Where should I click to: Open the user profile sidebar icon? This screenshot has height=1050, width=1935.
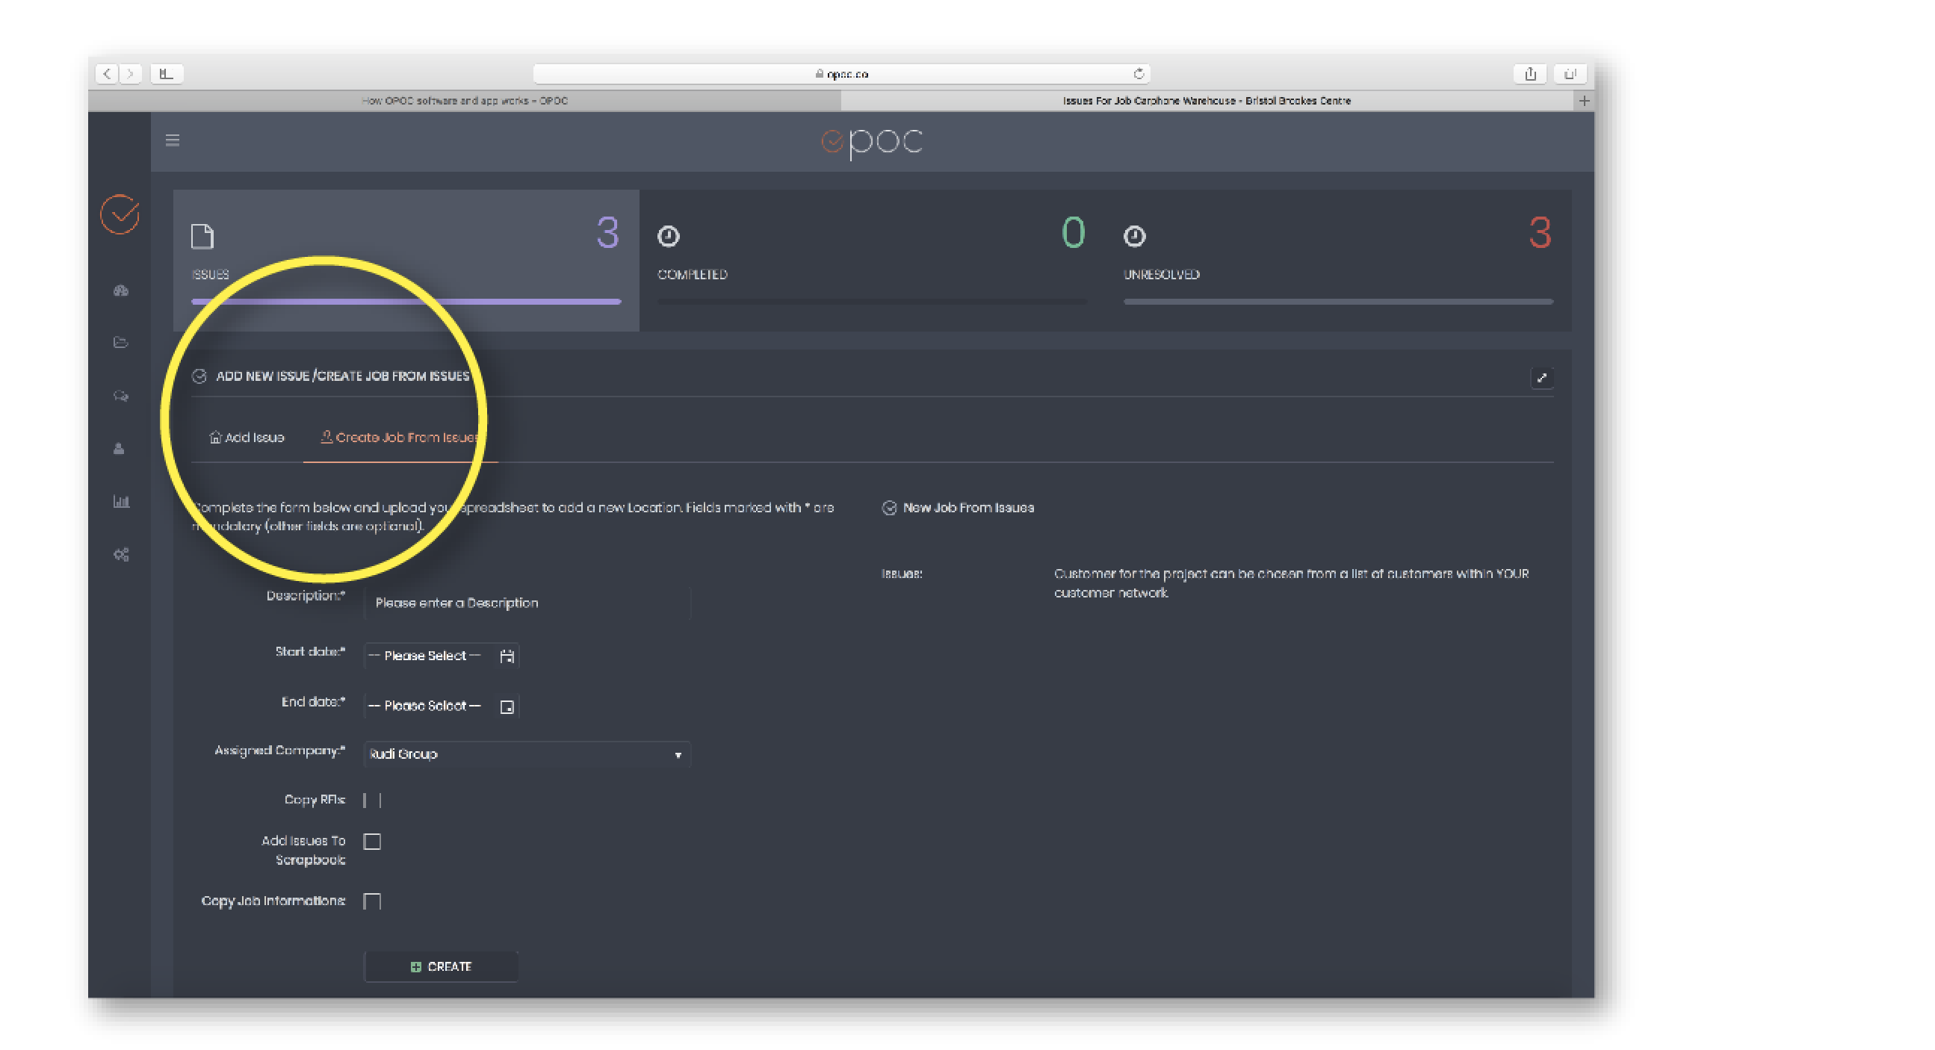click(119, 448)
